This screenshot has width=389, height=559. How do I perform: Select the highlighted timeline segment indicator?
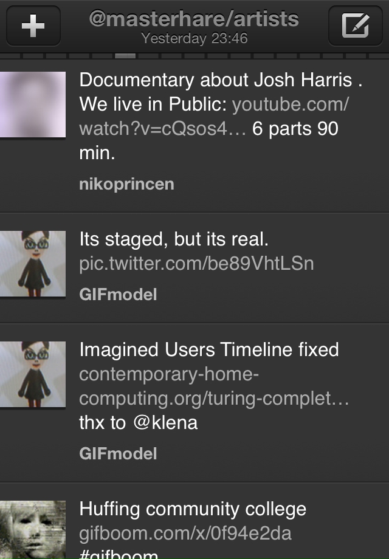click(125, 56)
